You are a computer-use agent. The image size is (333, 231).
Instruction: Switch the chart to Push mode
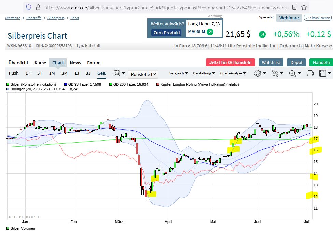14,73
